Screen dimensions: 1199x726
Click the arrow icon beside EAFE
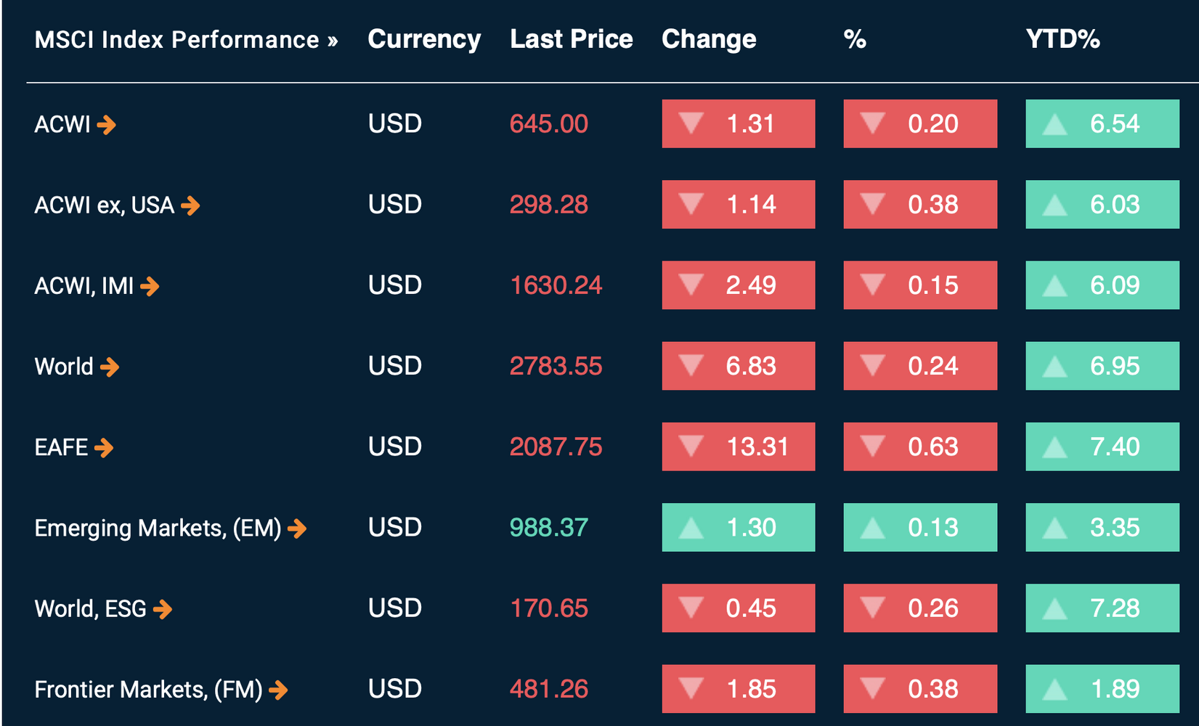pos(104,447)
